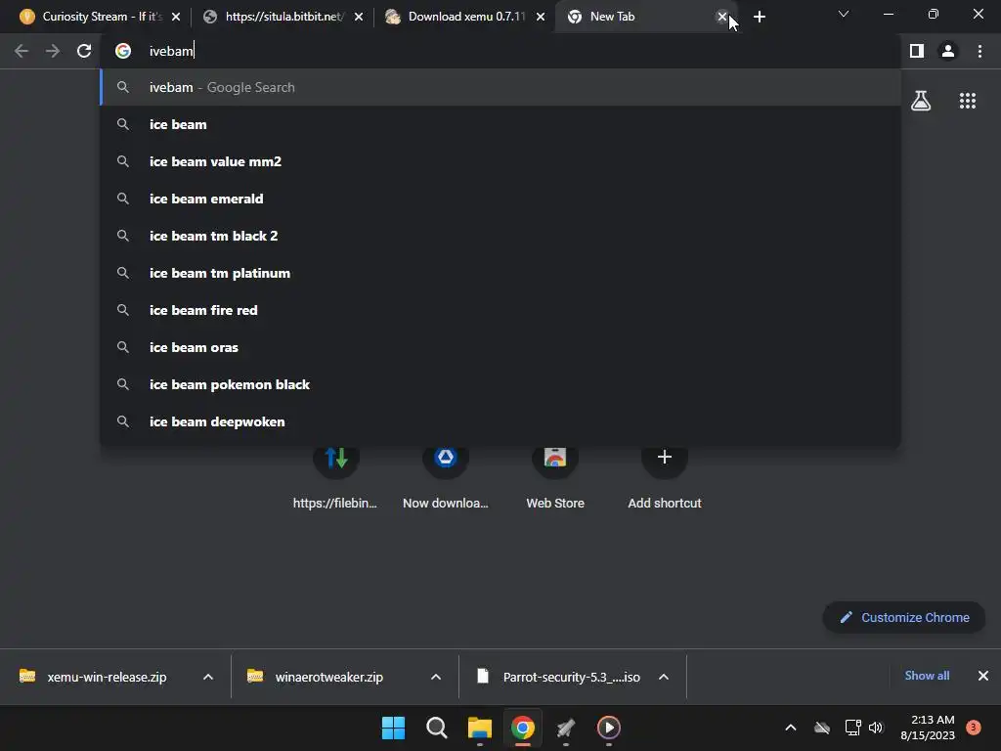Go forward using the forward arrow
This screenshot has width=1001, height=751.
[x=53, y=51]
